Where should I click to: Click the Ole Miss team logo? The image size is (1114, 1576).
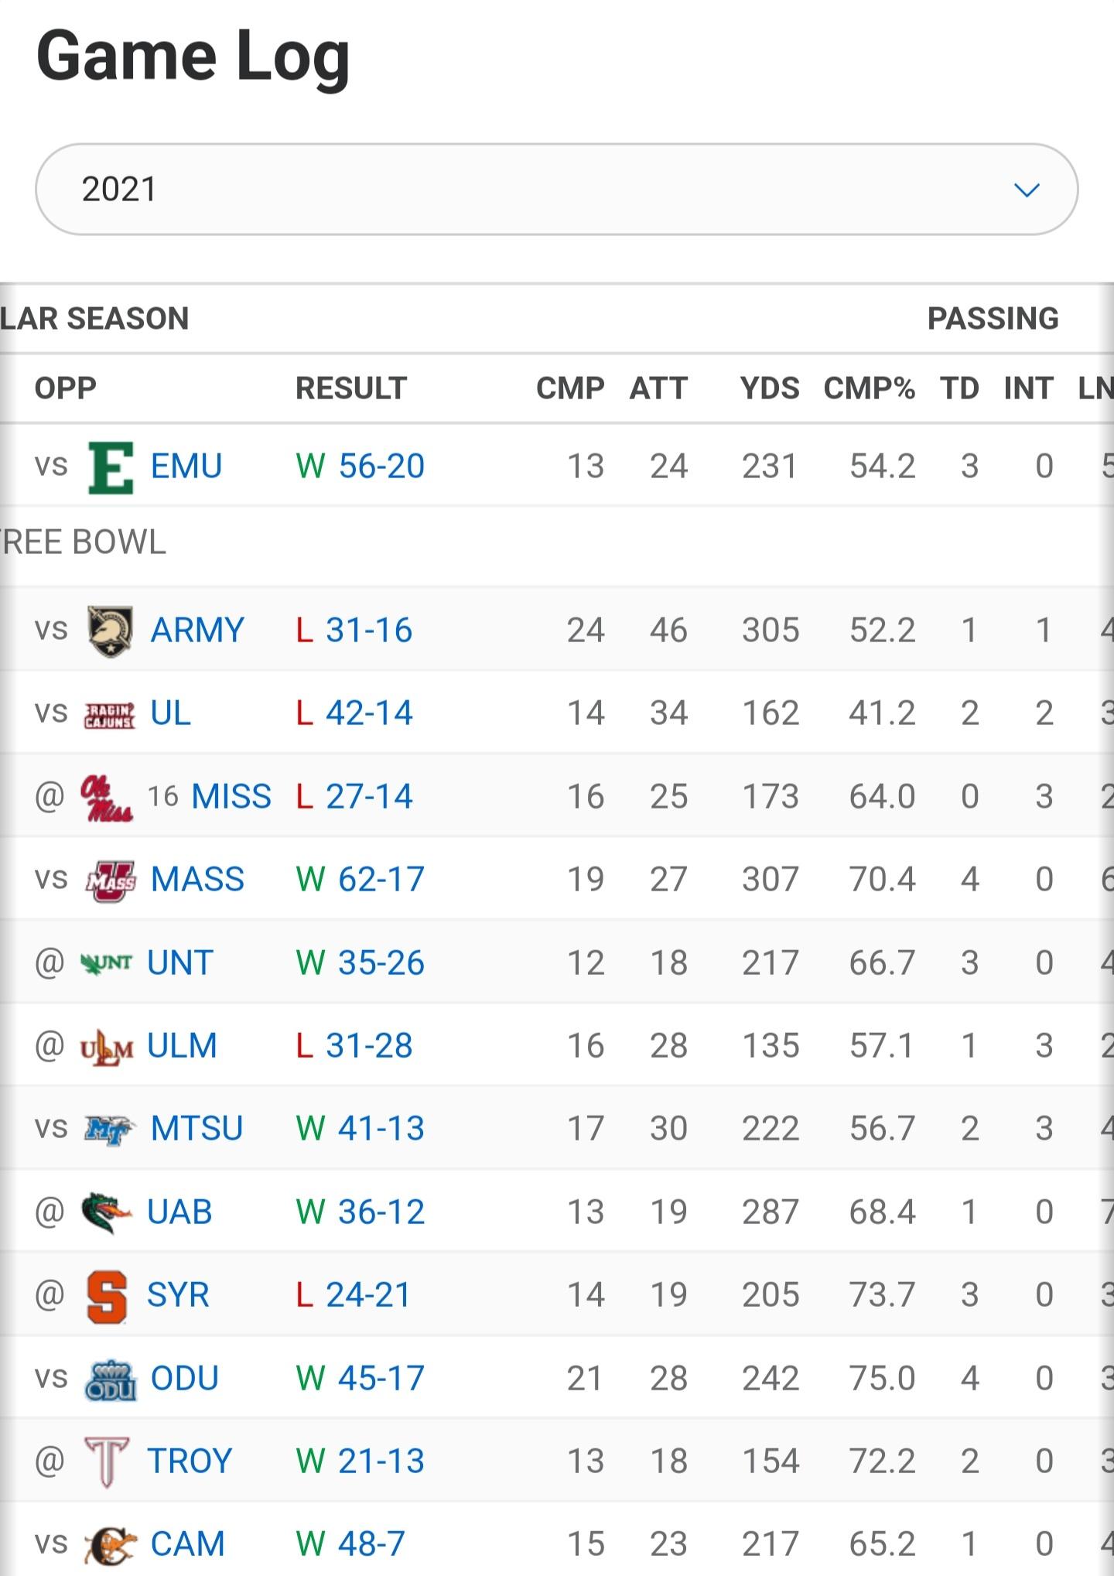coord(106,798)
